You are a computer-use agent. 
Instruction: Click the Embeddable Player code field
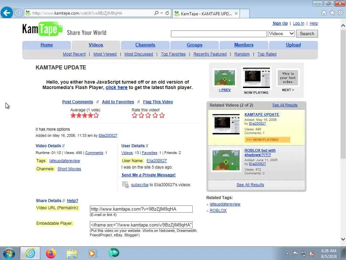pos(141,225)
